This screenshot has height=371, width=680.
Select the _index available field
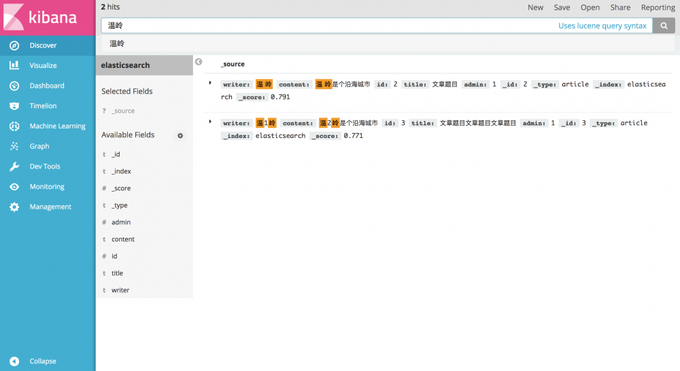[x=121, y=171]
